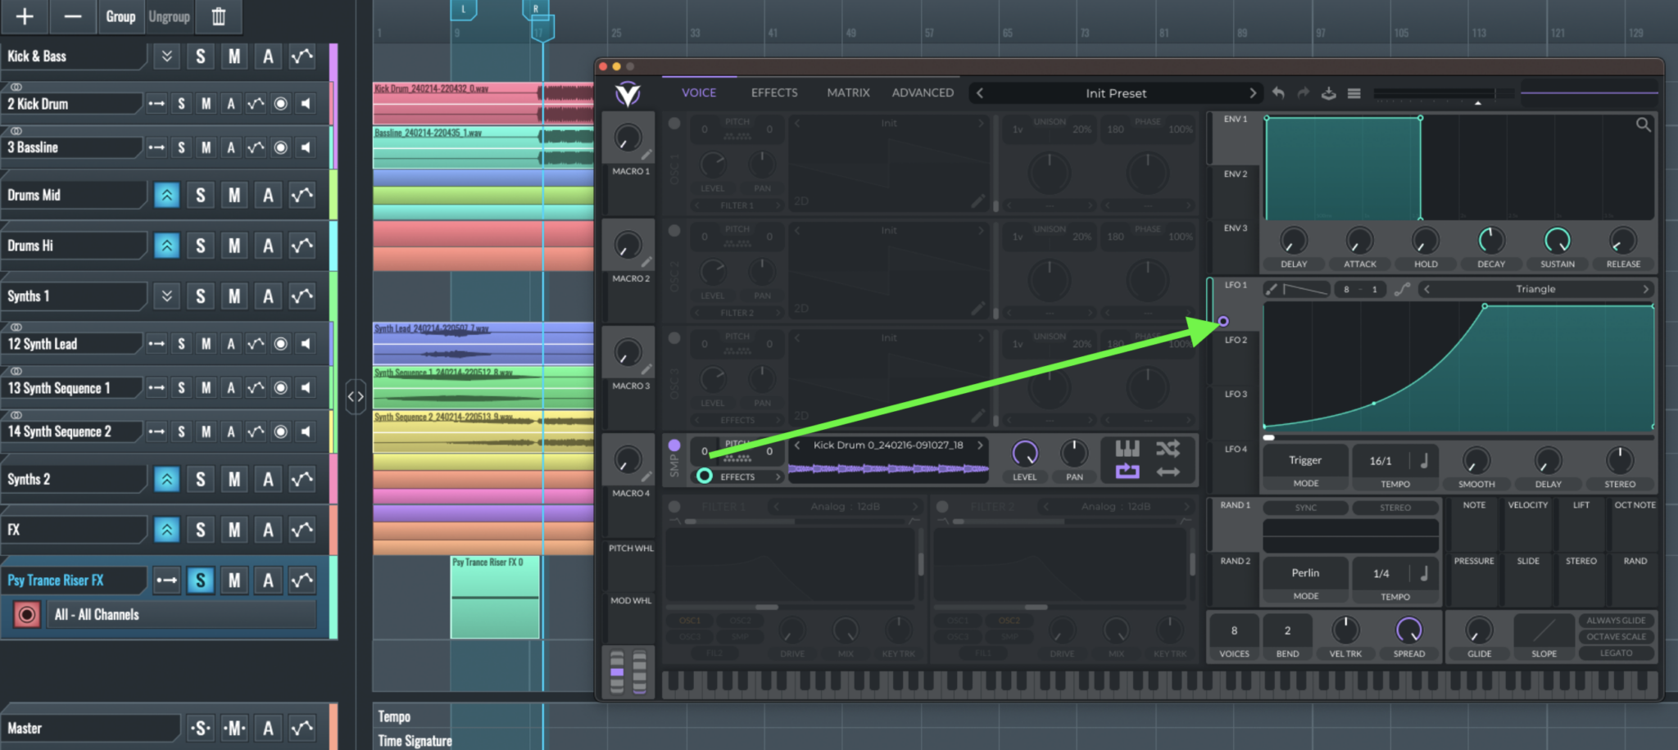This screenshot has width=1678, height=750.
Task: Expand the Kick & Bass group chevron
Action: (166, 56)
